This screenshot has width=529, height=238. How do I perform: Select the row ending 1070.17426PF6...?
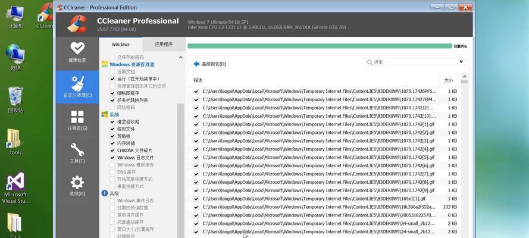coord(325,92)
